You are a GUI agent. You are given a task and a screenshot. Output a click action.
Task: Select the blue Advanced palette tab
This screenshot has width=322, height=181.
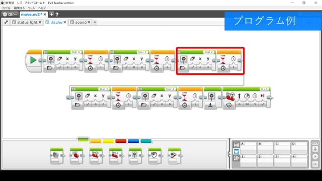coord(133,141)
